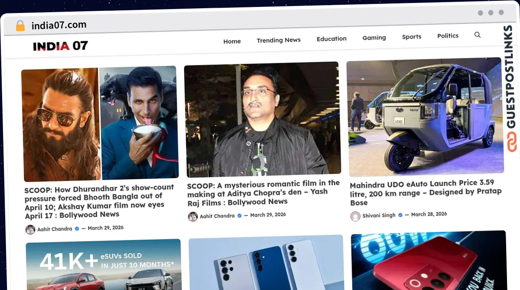Click the author avatar under Aditya Chopra article
The width and height of the screenshot is (520, 290).
click(x=193, y=216)
